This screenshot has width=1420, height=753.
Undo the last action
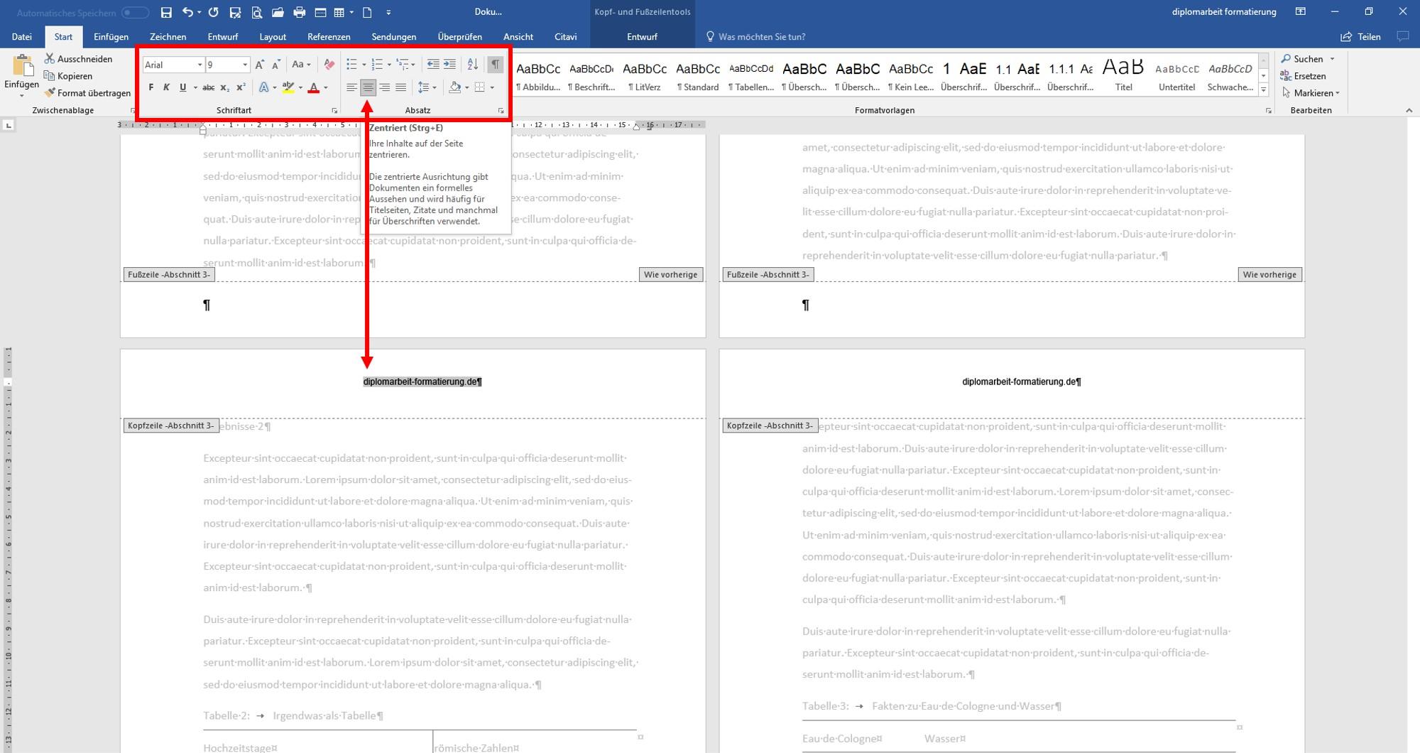[x=187, y=12]
